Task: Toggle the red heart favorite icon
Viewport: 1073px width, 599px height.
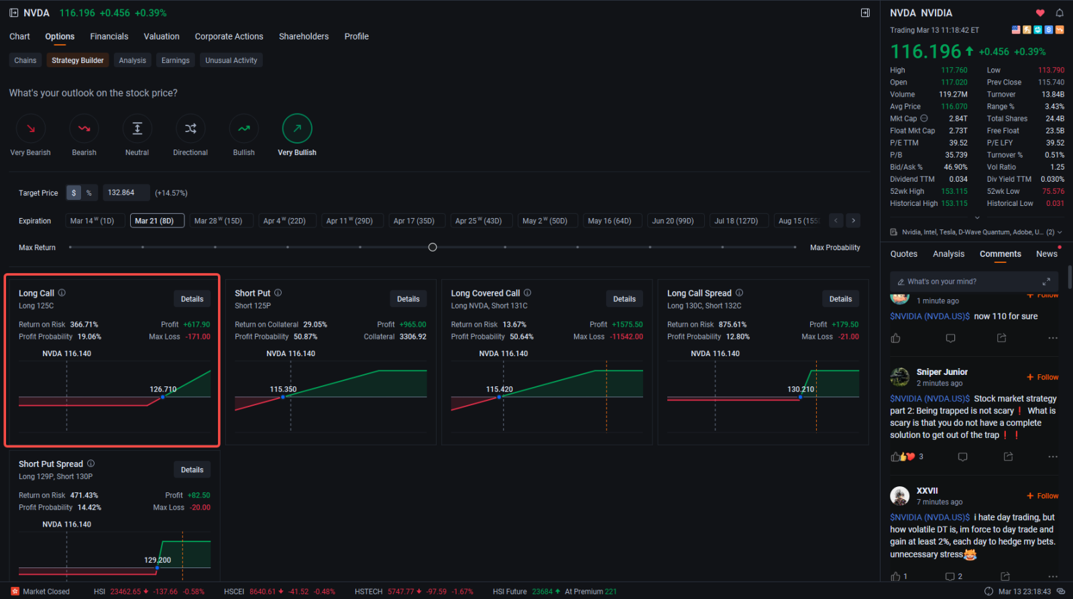Action: click(x=1040, y=13)
